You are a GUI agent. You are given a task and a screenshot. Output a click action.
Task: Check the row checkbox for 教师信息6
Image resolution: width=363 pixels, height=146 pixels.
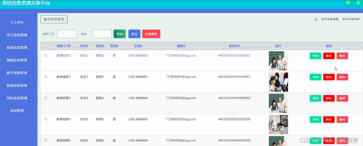pyautogui.click(x=46, y=140)
